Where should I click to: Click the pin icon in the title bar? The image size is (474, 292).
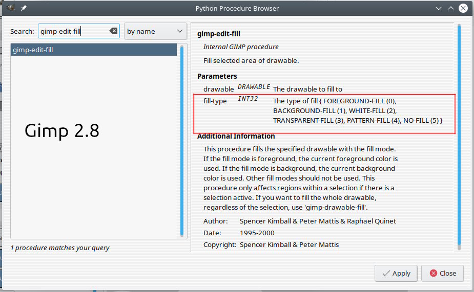tap(24, 8)
